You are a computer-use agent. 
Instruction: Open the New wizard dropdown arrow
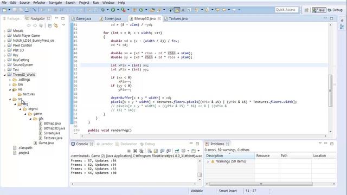tap(9, 10)
